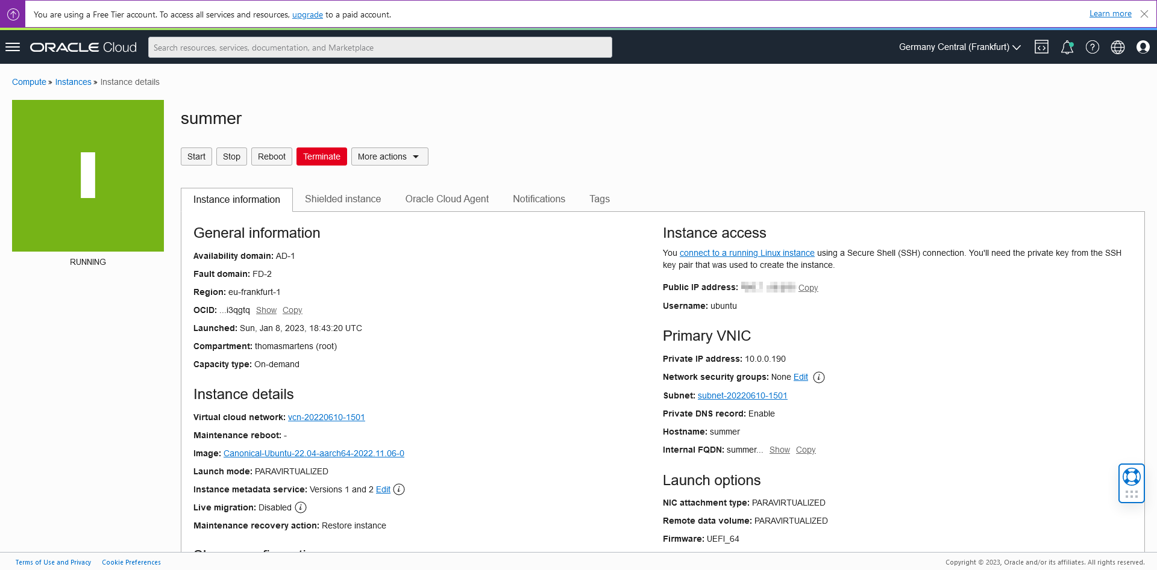Click inside the resource search field
The width and height of the screenshot is (1157, 570).
[380, 47]
